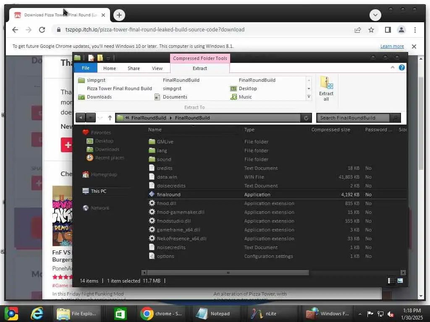Reload the Chrome page

42,30
